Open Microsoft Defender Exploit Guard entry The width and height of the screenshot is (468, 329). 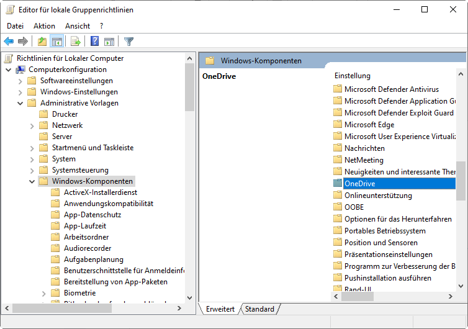pyautogui.click(x=398, y=113)
